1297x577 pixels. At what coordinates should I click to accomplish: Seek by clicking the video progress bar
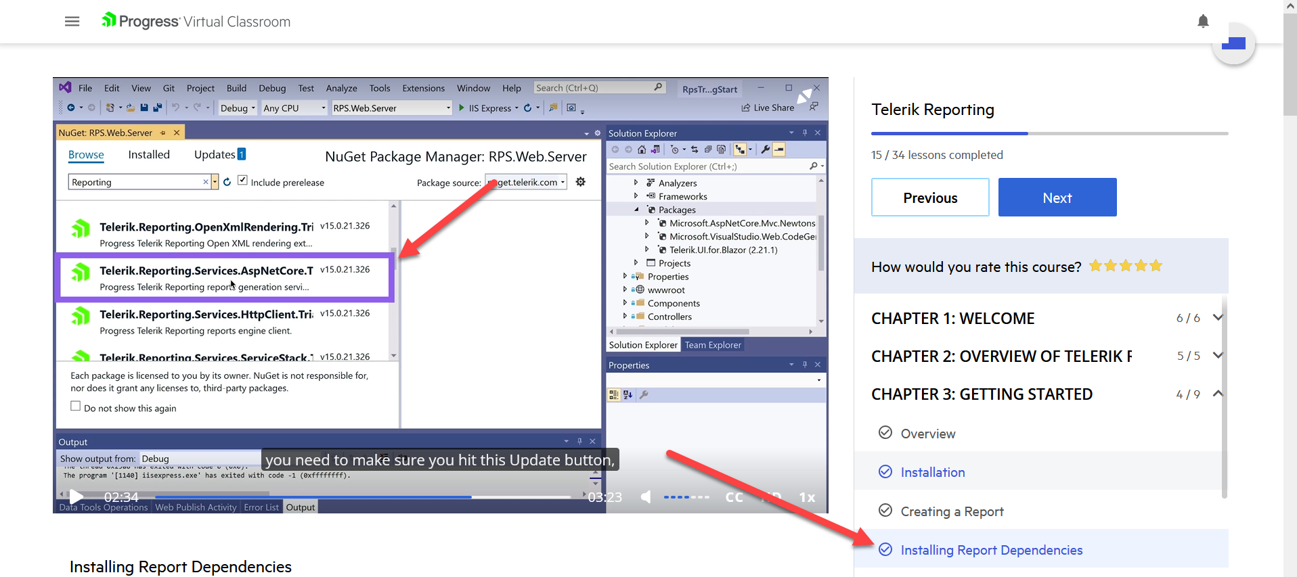point(338,497)
